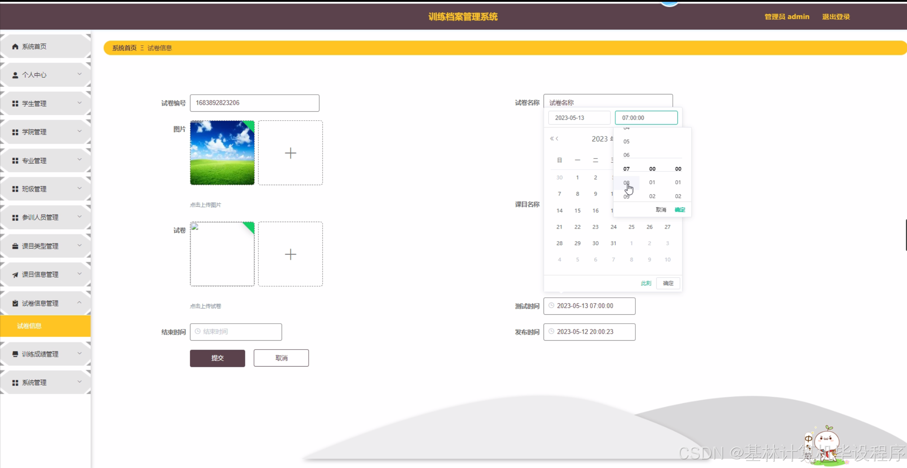Image resolution: width=907 pixels, height=468 pixels.
Task: Click the briefcase icon beside 课目类型管理
Action: 15,246
